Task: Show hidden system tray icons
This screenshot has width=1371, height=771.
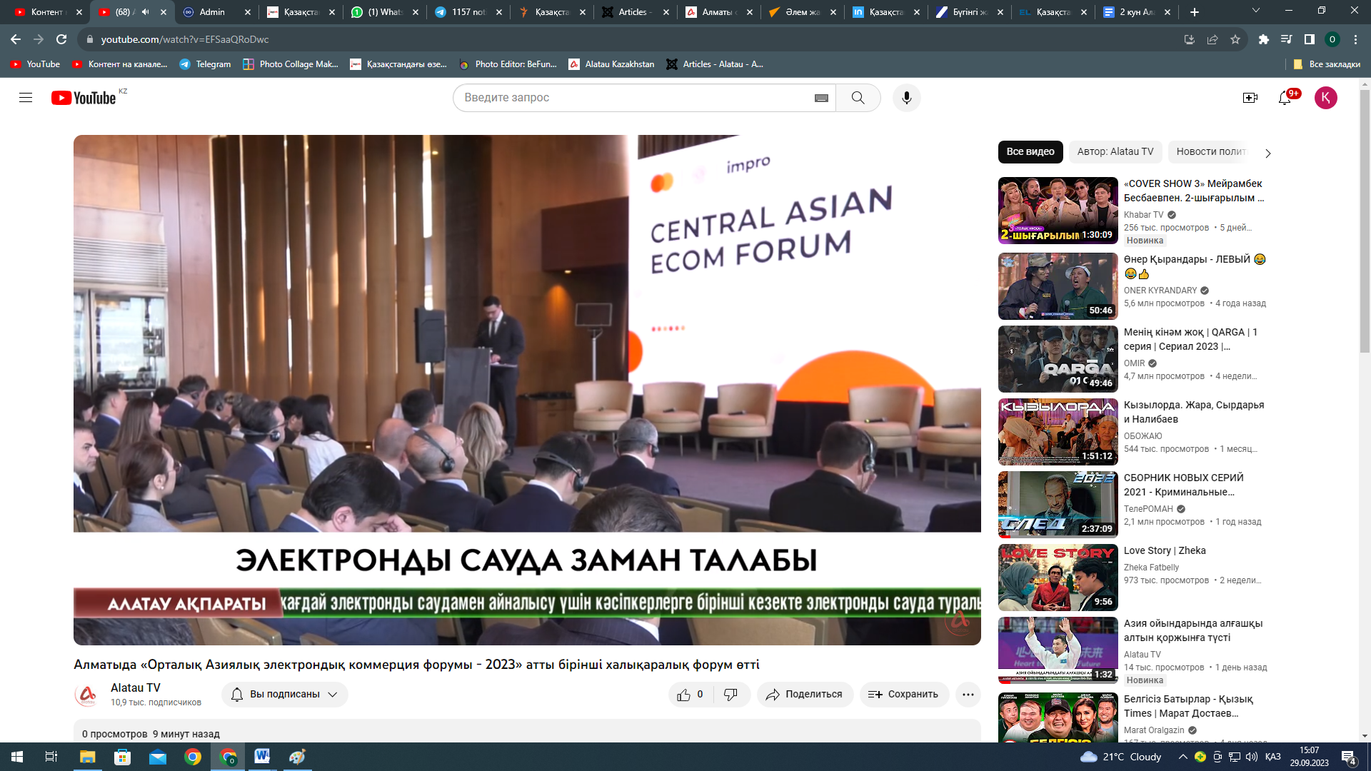Action: 1182,757
